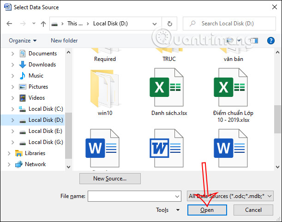Change view layout icon
The width and height of the screenshot is (282, 222).
tap(229, 41)
